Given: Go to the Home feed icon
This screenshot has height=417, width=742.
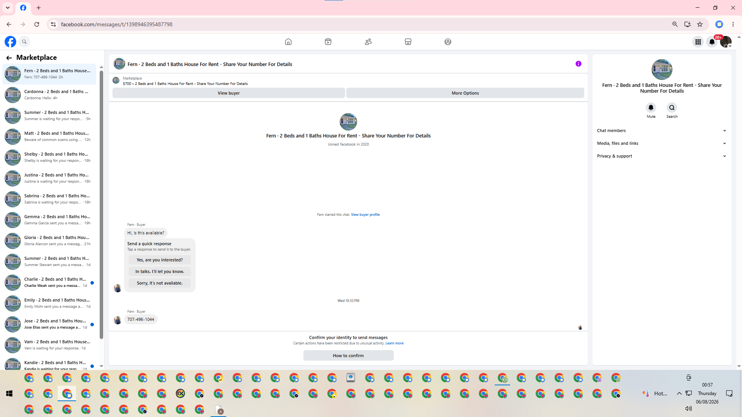Looking at the screenshot, I should (x=288, y=42).
